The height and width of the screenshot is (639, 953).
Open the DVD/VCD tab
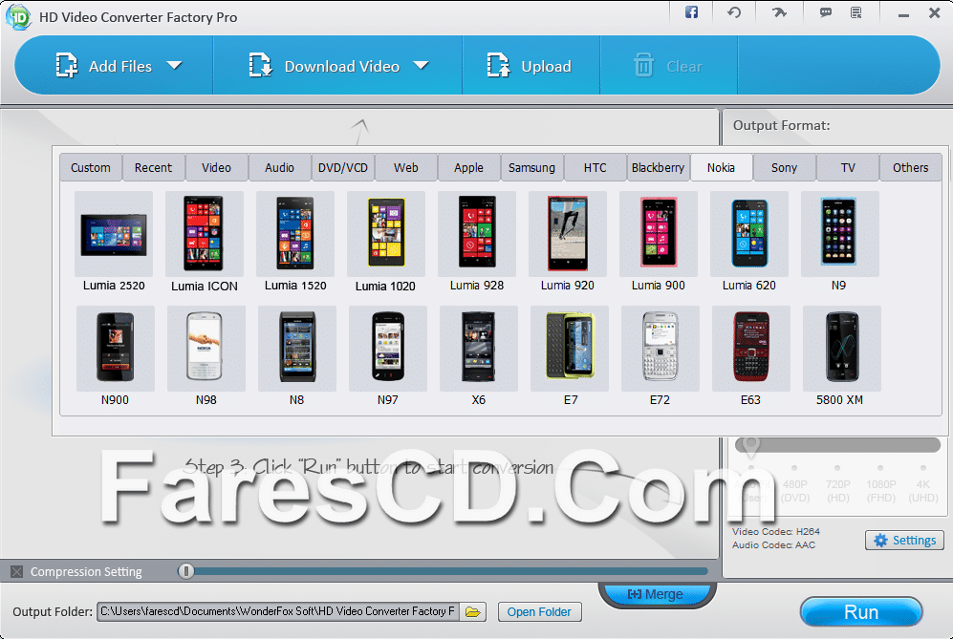[343, 168]
